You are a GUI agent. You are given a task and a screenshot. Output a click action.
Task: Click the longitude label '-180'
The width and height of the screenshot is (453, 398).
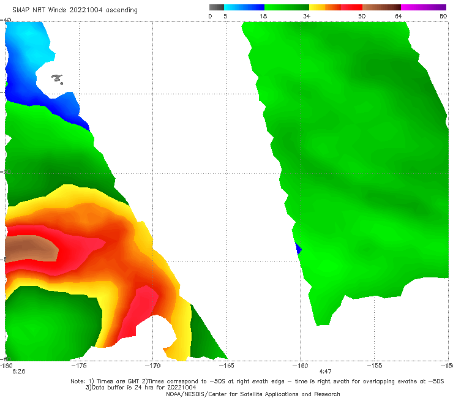[x=6, y=366]
